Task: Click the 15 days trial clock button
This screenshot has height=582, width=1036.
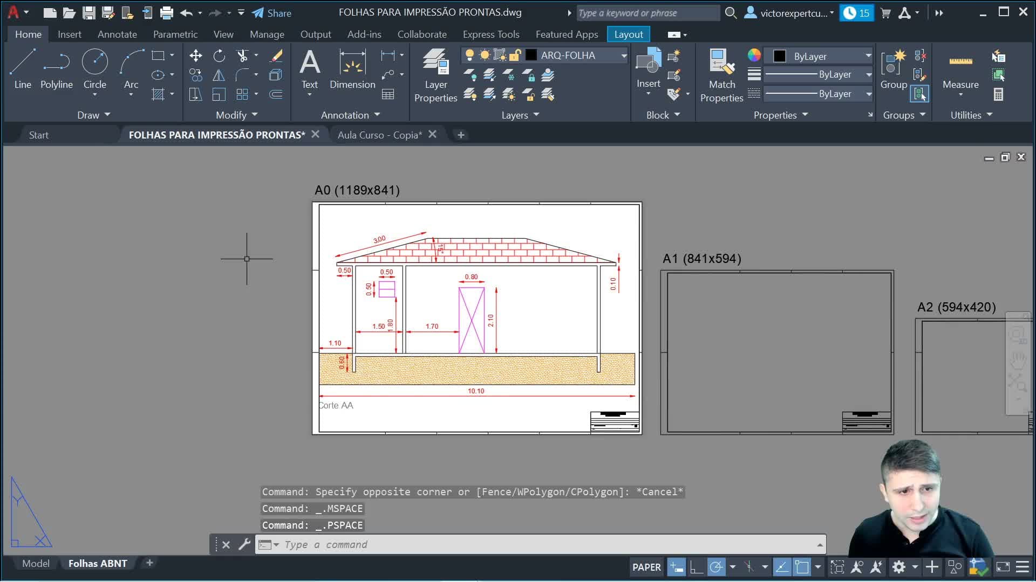Action: pyautogui.click(x=857, y=13)
